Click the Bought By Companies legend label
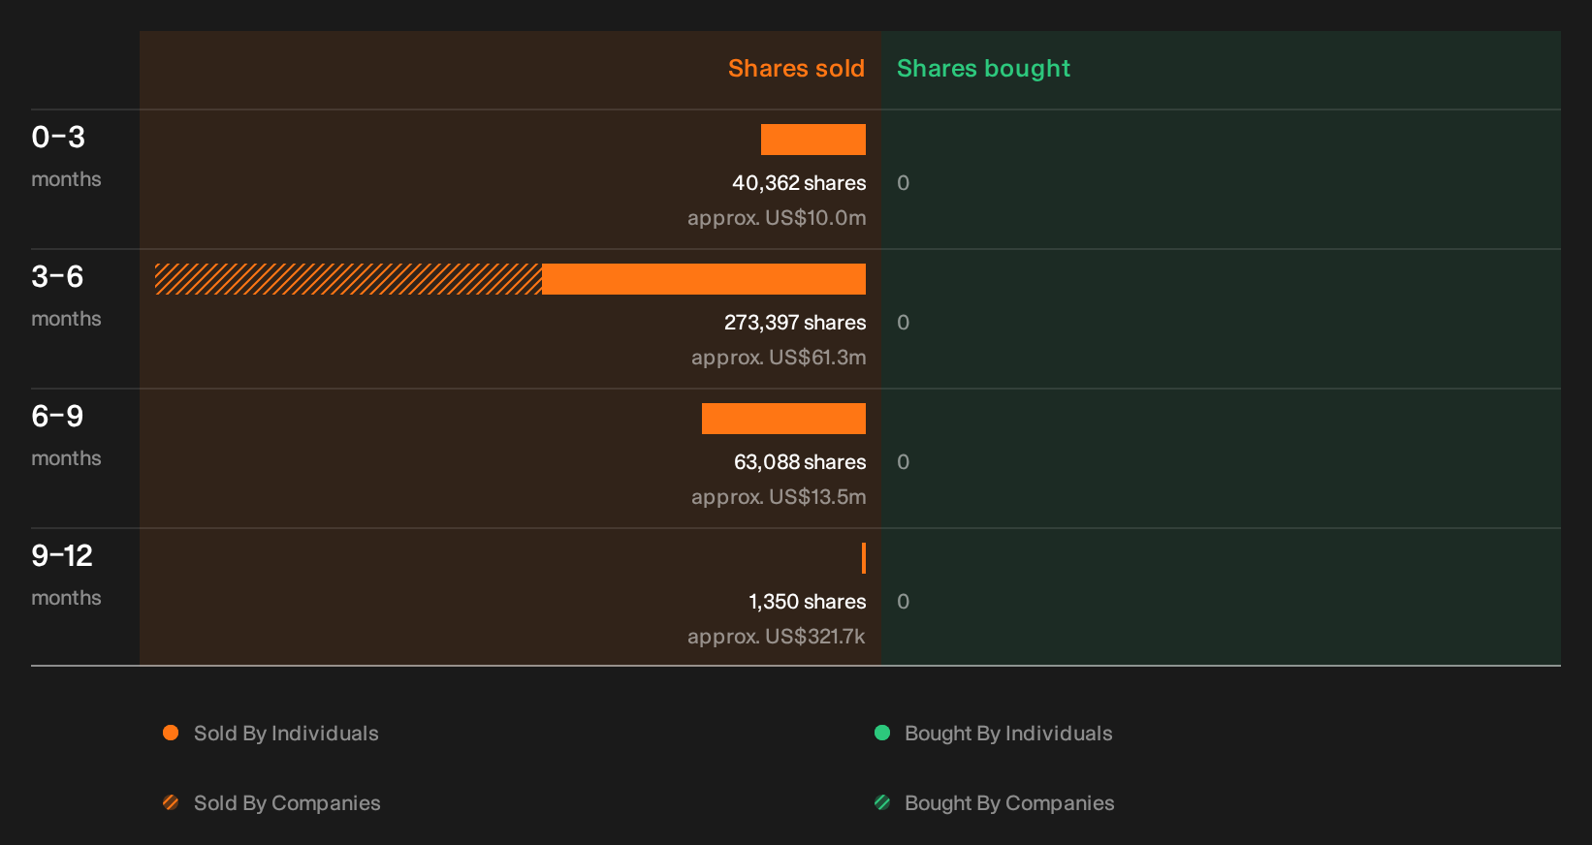 coord(1009,803)
